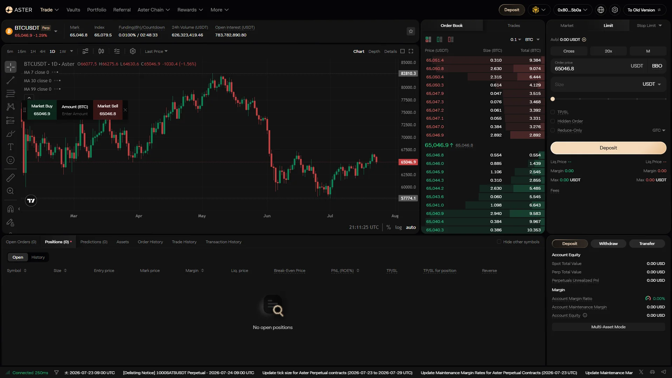Select the trend line drawing tool

click(x=10, y=80)
